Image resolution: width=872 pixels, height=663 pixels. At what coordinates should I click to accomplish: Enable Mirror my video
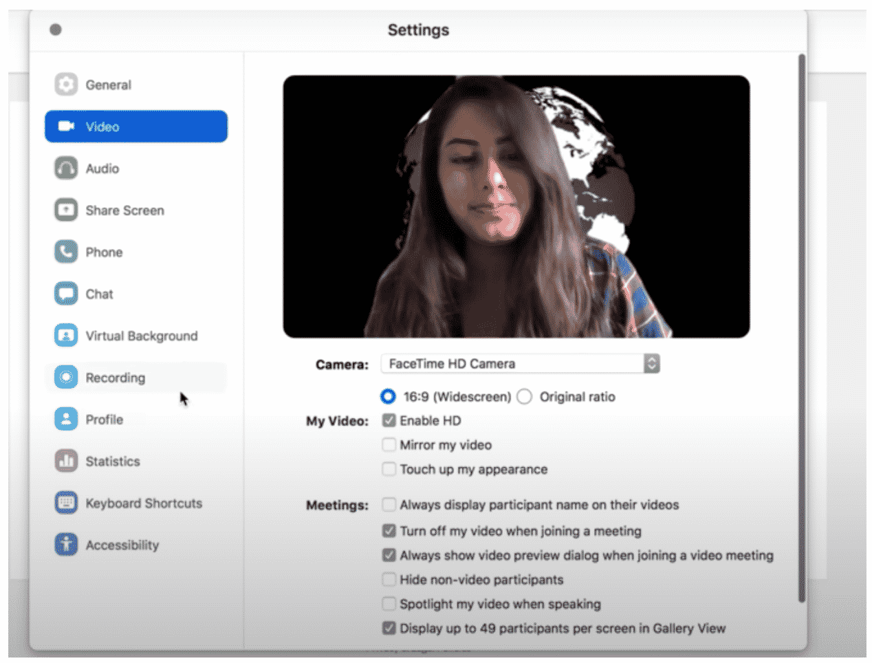click(x=389, y=445)
